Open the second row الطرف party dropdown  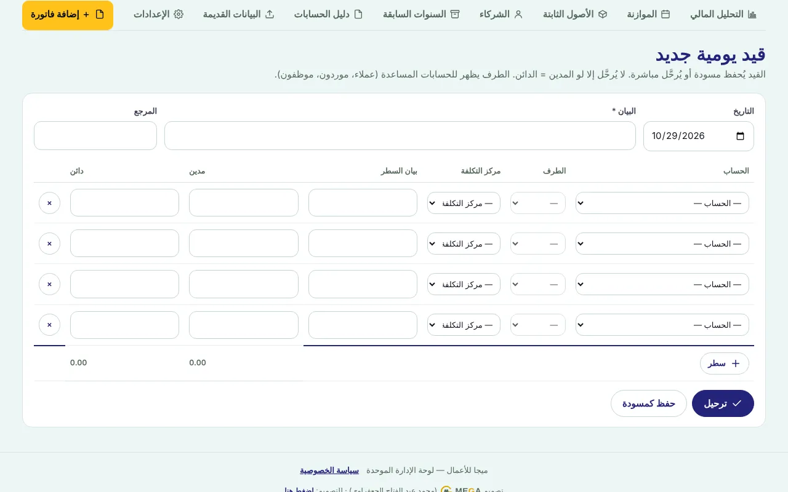click(538, 244)
